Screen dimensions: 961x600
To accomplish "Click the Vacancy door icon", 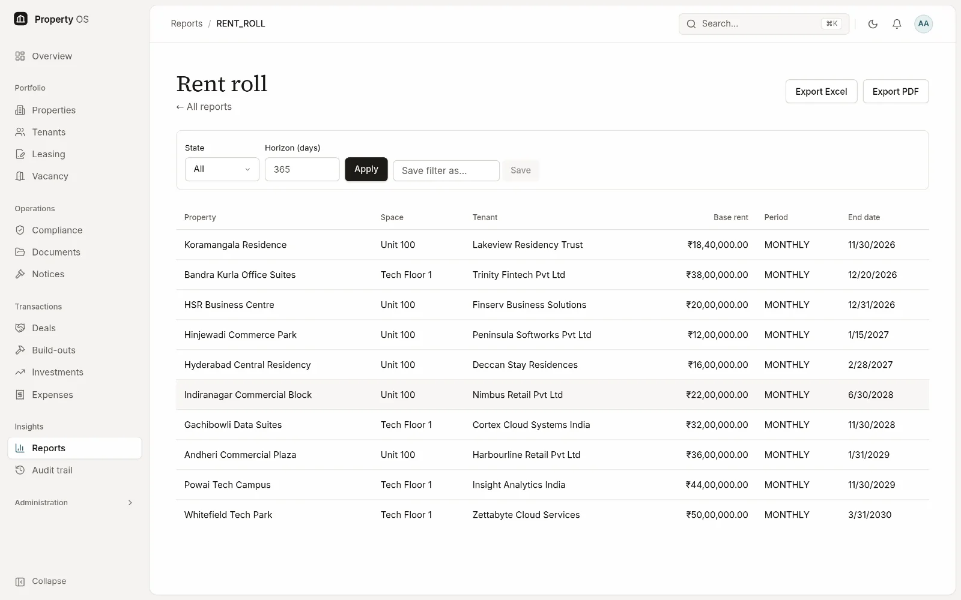I will pyautogui.click(x=20, y=176).
